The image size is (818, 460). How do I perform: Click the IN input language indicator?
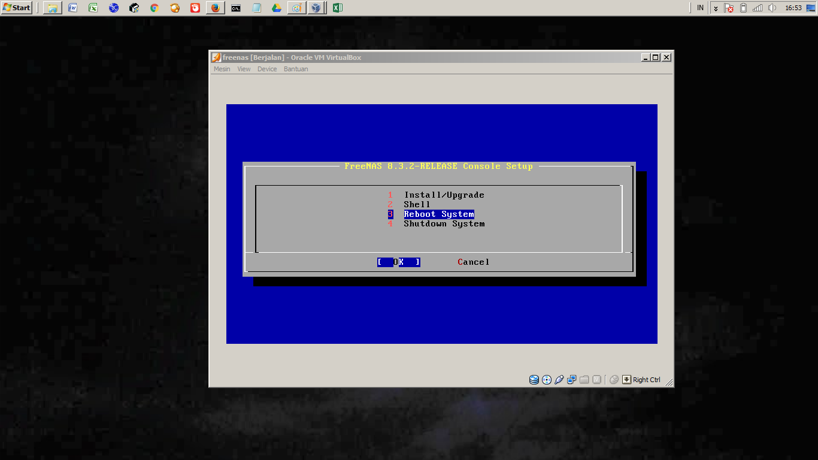[x=700, y=8]
